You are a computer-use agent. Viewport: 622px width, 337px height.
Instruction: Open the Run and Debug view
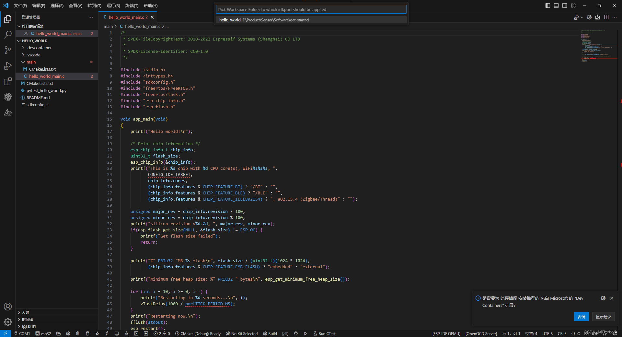(x=8, y=66)
